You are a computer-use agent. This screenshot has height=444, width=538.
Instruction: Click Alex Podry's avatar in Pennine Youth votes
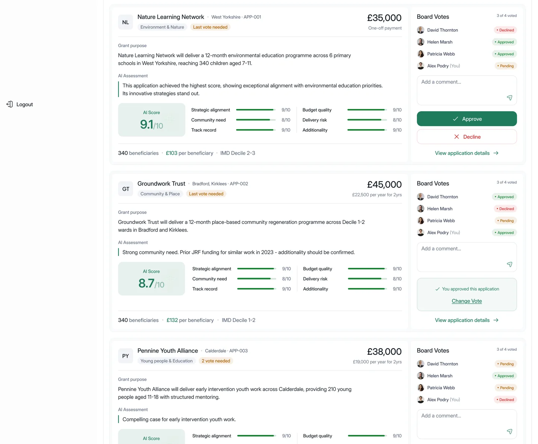421,400
